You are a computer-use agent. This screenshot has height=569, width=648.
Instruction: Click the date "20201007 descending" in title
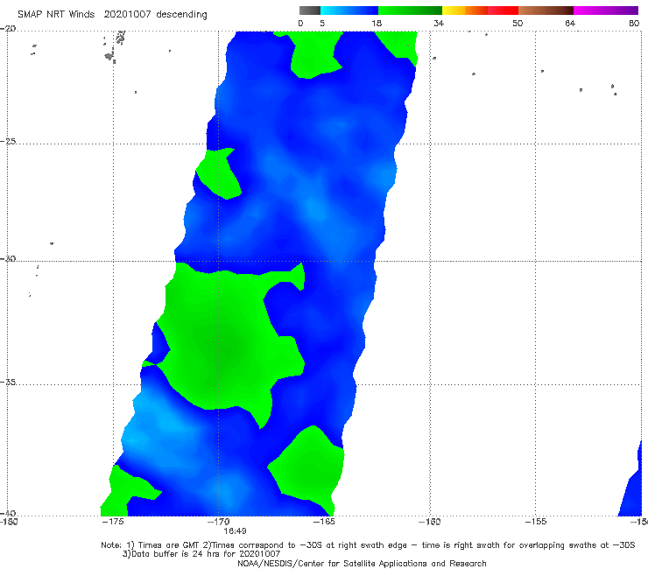click(x=155, y=14)
